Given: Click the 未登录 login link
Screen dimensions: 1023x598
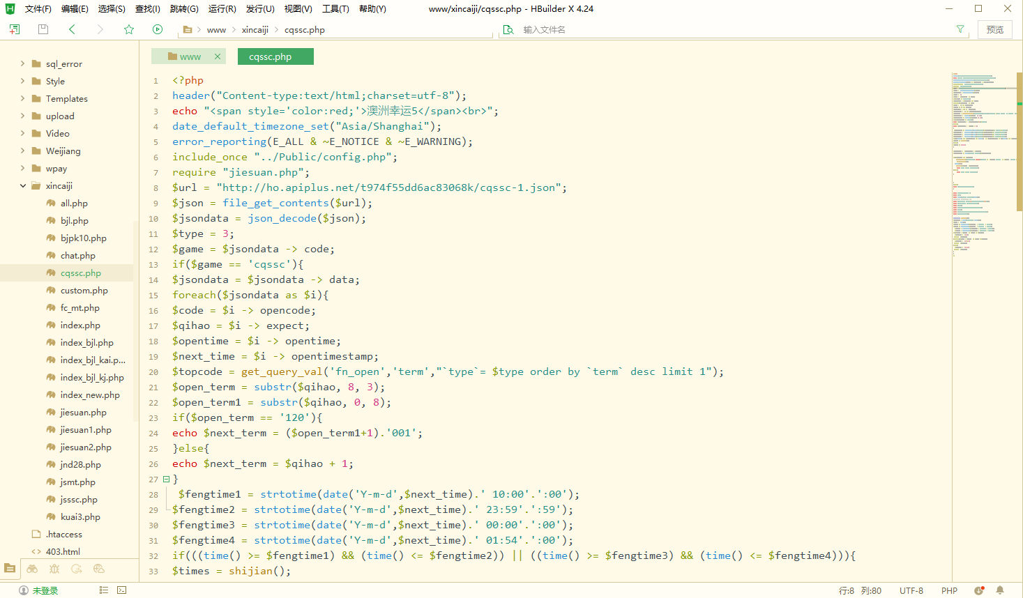Looking at the screenshot, I should click(x=45, y=590).
